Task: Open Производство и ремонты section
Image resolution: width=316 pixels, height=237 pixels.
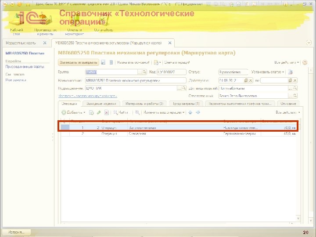Action: point(45,24)
